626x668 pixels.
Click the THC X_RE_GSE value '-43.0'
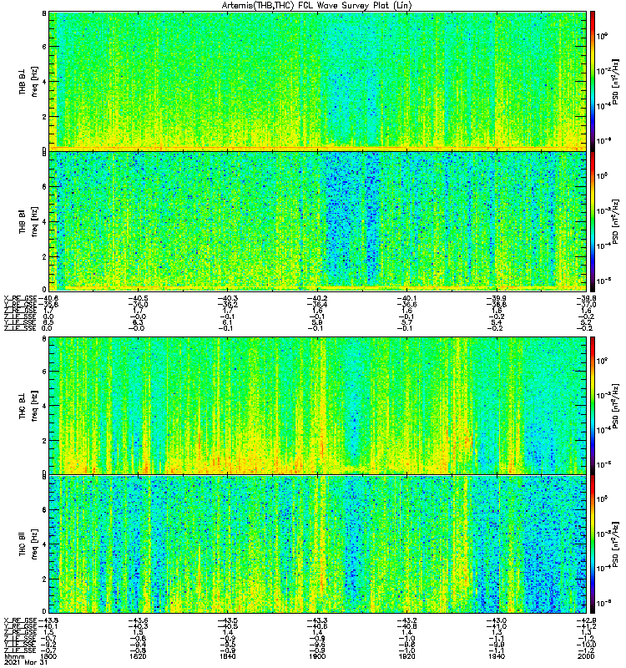click(x=497, y=620)
